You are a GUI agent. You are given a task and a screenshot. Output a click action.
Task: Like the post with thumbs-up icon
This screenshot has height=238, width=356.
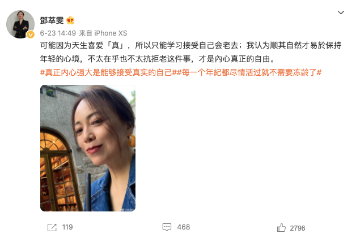[x=281, y=228]
